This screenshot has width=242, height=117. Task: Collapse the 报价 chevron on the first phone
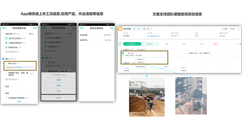[36, 59]
